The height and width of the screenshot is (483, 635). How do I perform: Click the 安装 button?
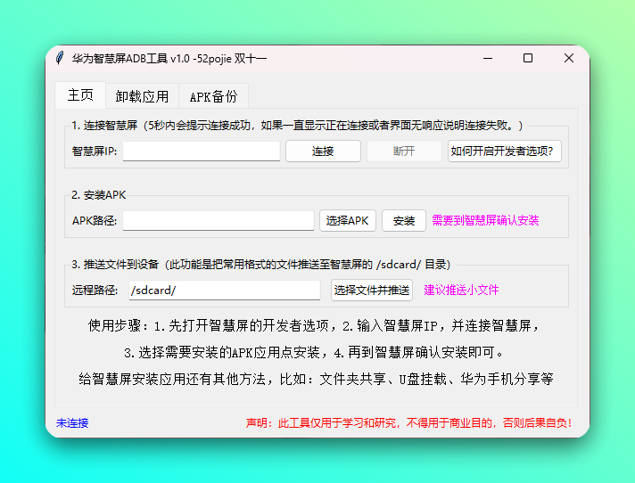(404, 220)
